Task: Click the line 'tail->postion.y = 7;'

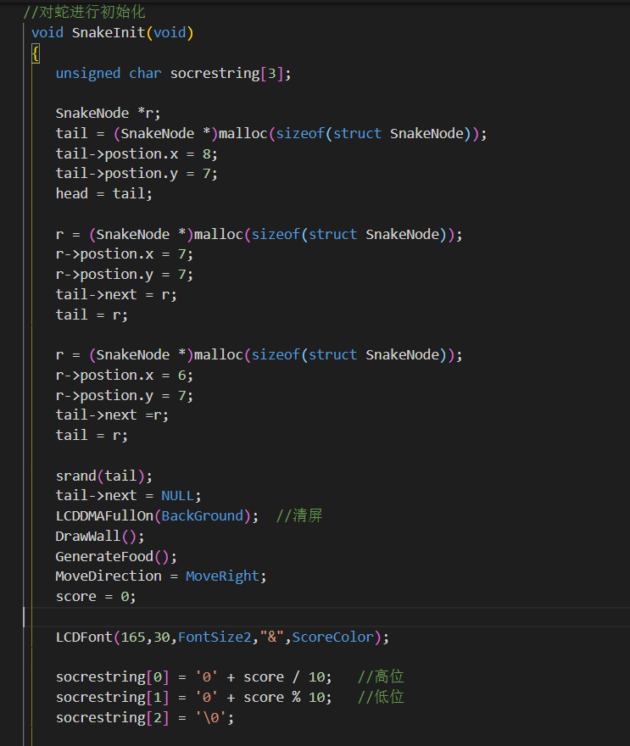Action: [x=137, y=174]
